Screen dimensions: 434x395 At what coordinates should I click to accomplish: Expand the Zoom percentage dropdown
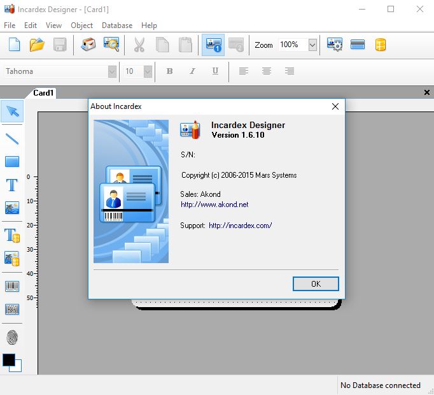(x=312, y=45)
